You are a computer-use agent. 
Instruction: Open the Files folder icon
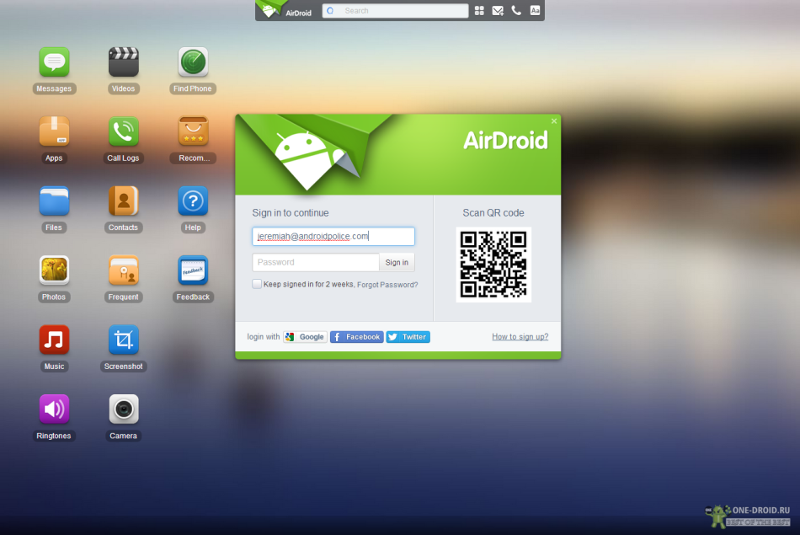(54, 201)
